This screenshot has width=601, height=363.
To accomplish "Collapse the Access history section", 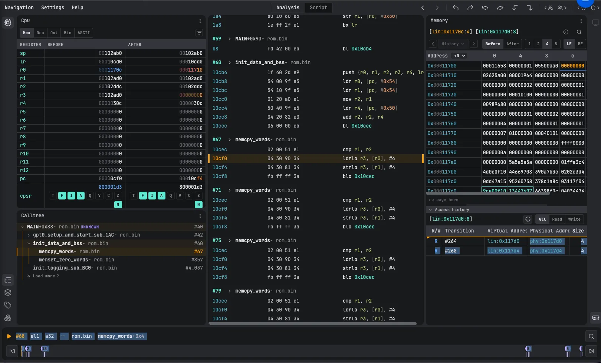I will pyautogui.click(x=430, y=209).
